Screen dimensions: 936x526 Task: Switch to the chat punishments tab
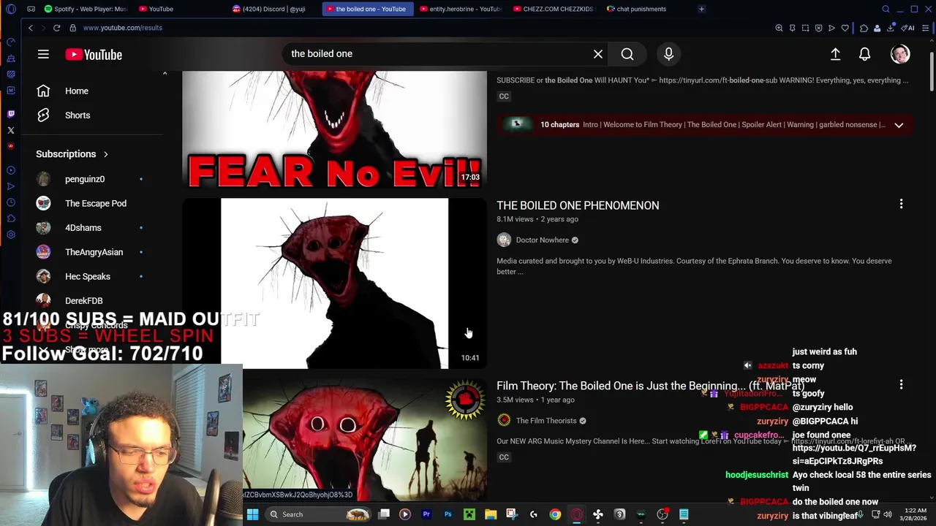[x=647, y=9]
